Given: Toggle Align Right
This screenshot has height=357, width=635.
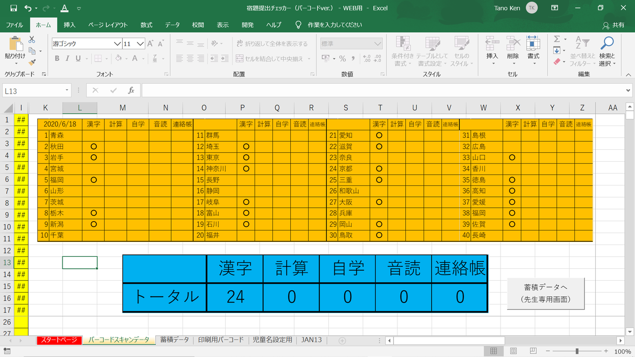Looking at the screenshot, I should pyautogui.click(x=201, y=59).
